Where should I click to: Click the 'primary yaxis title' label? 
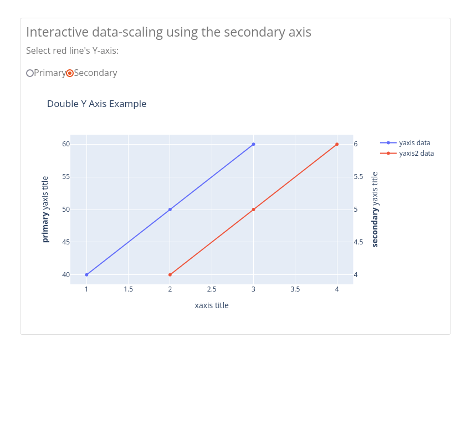[45, 210]
